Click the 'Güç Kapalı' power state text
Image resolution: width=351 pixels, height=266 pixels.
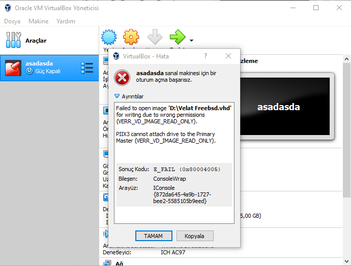point(48,71)
